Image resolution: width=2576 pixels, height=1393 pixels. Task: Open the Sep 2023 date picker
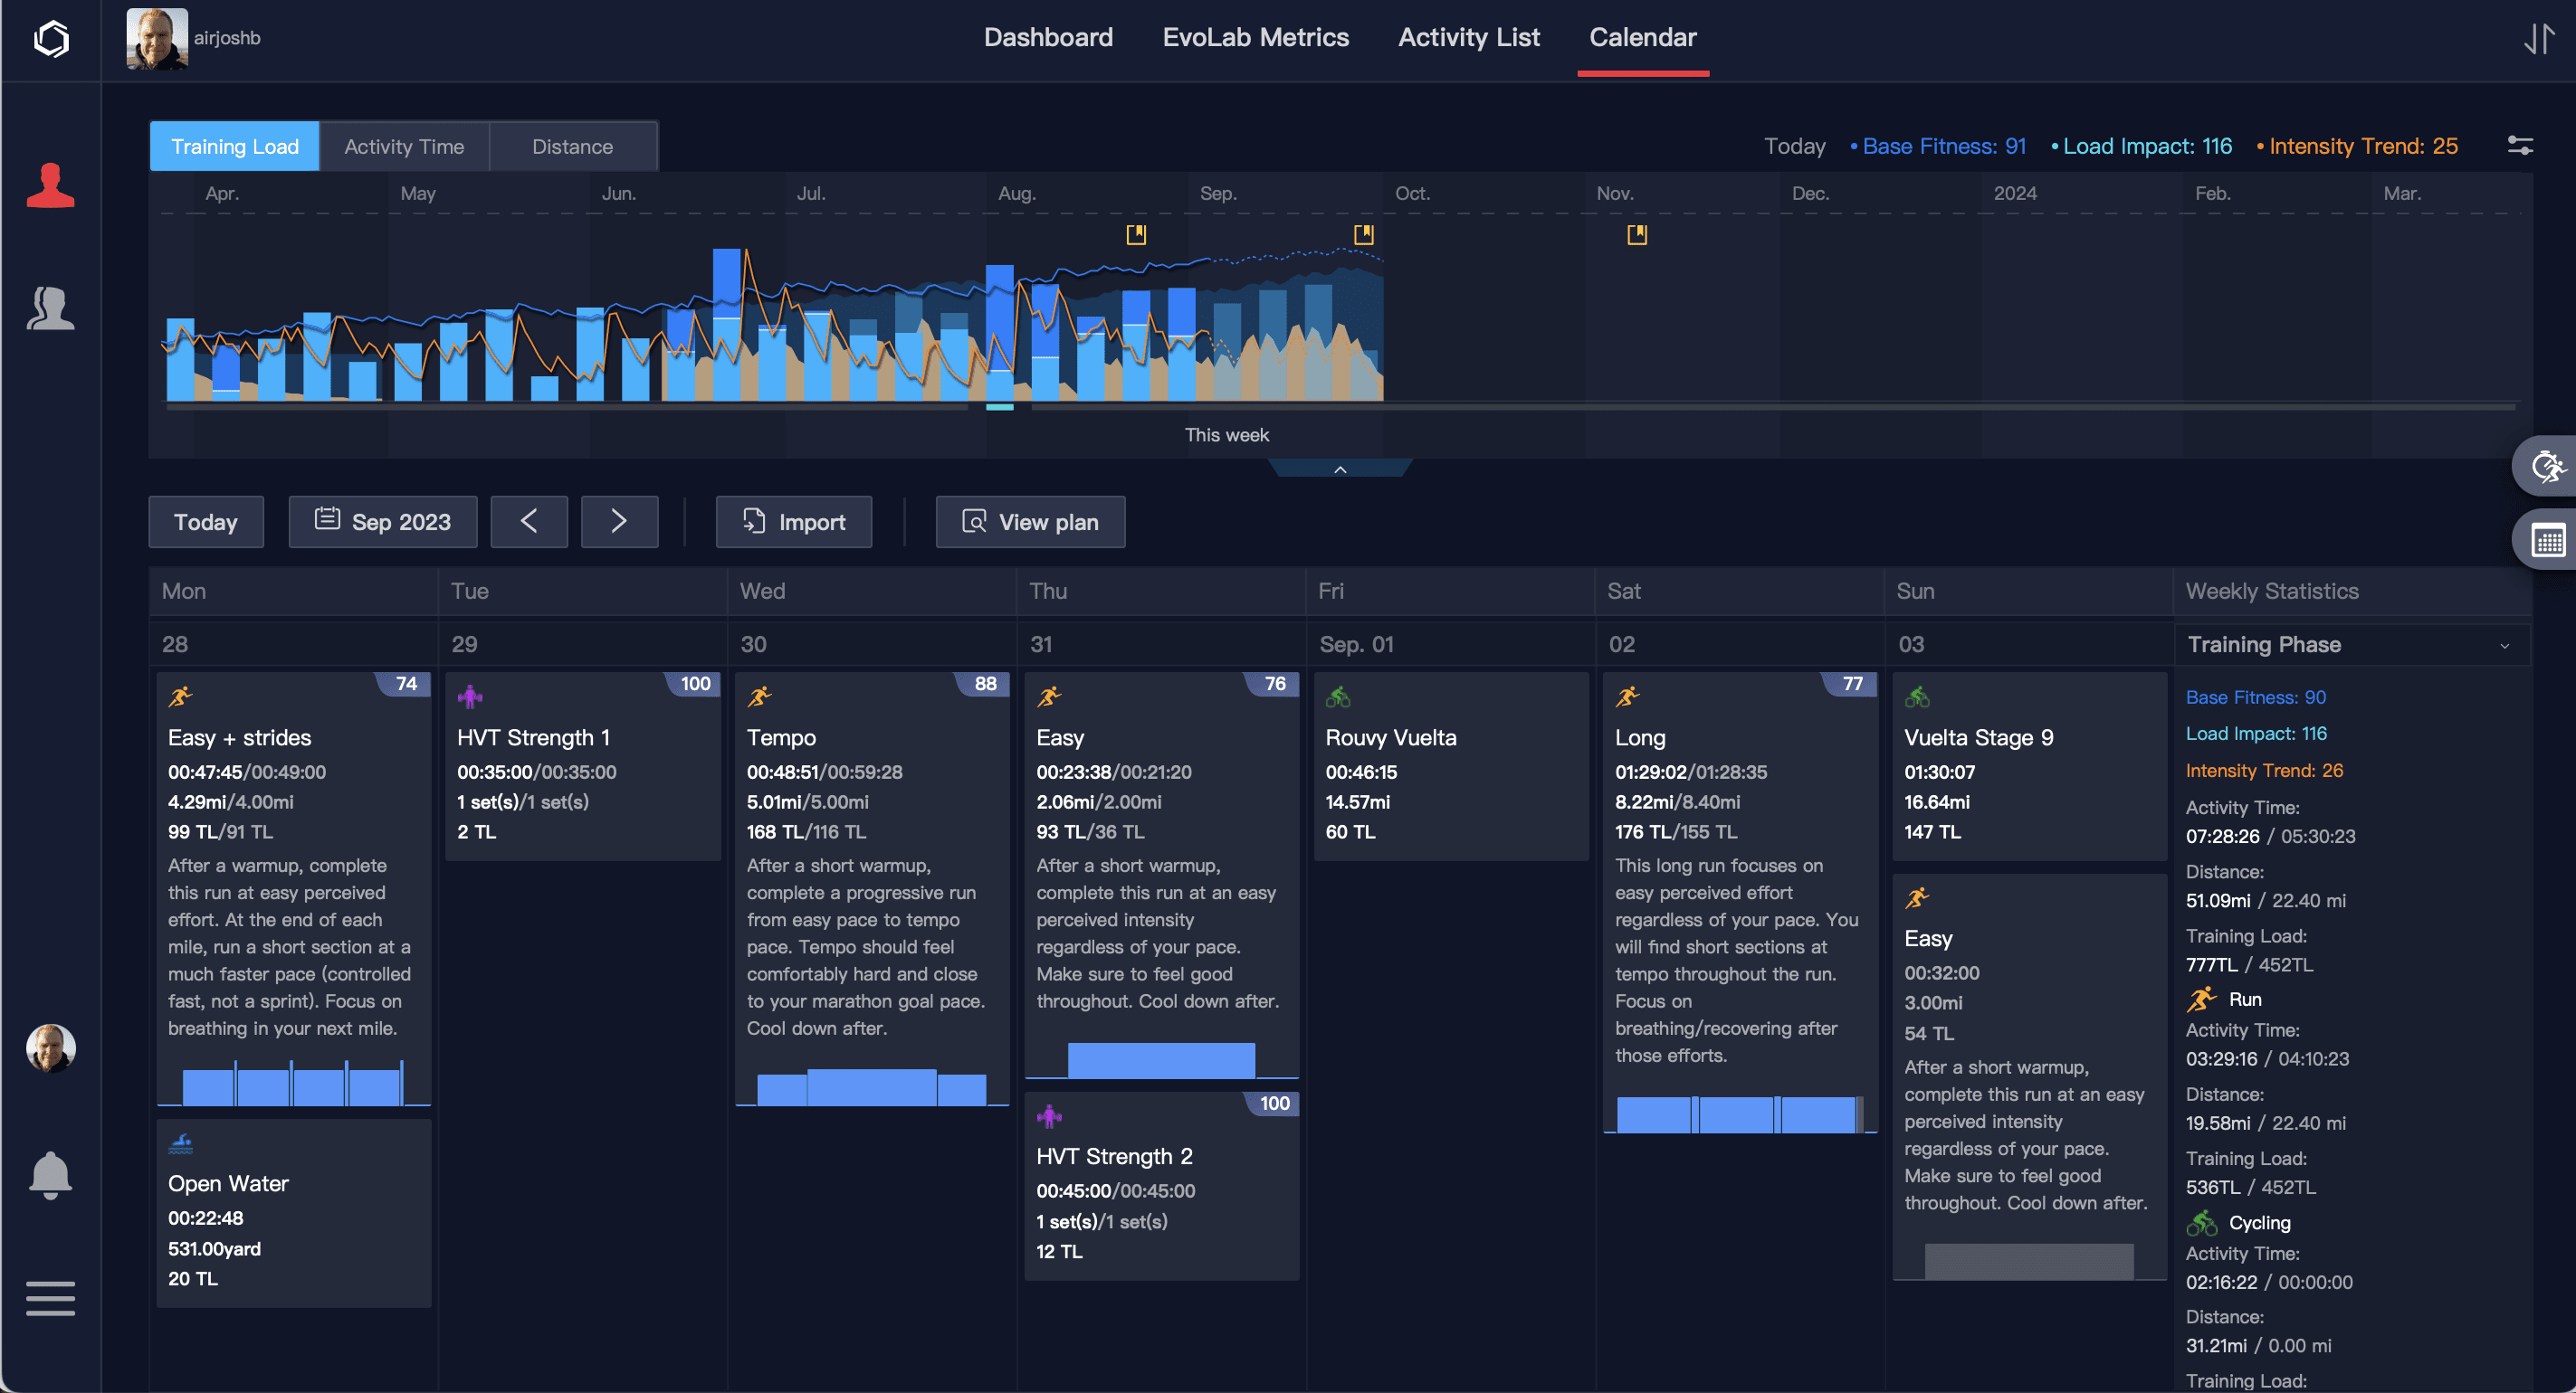pos(383,522)
